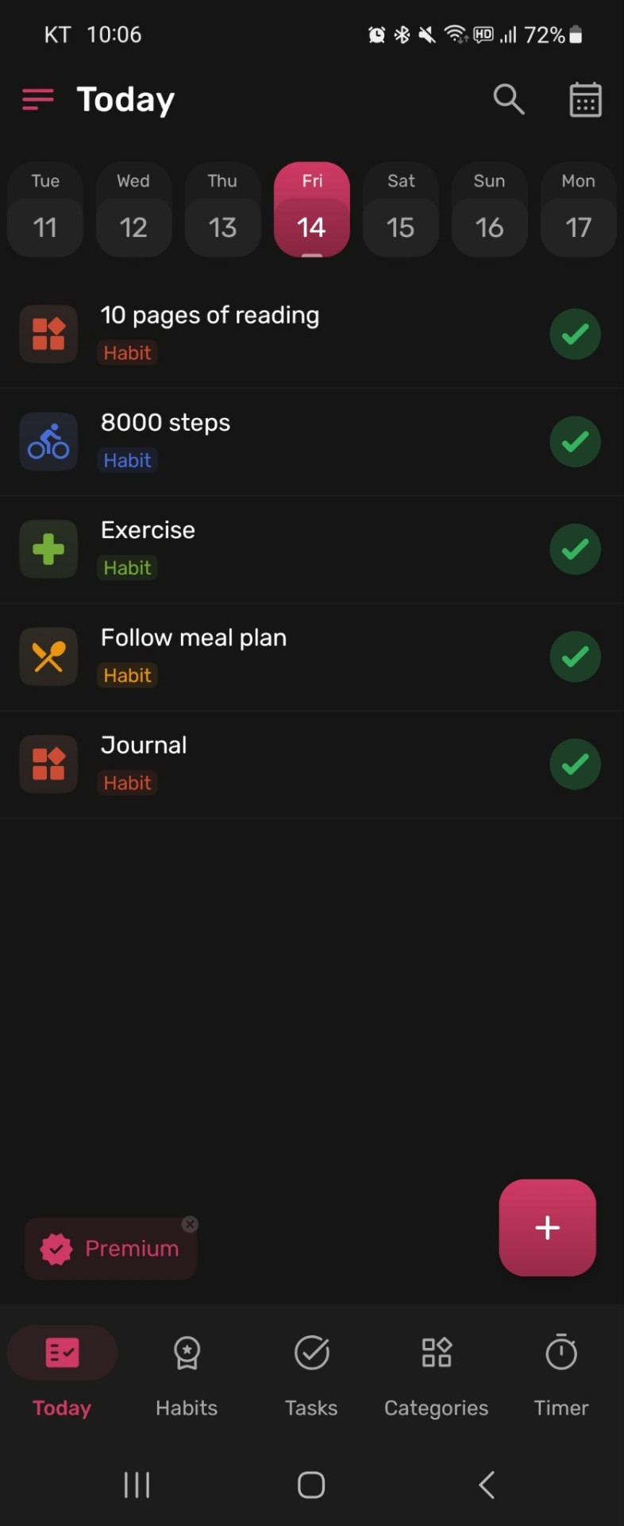Dismiss the Premium banner with its X
This screenshot has height=1526, width=624.
190,1224
